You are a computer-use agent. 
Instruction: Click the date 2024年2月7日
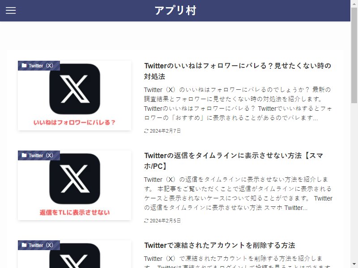[x=165, y=131]
